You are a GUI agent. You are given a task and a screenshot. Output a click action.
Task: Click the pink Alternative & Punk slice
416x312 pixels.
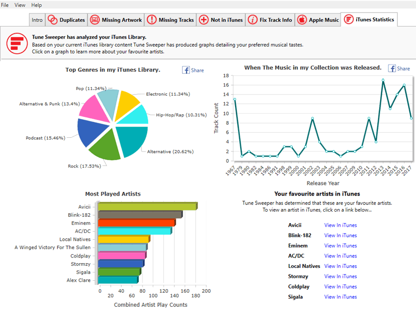pyautogui.click(x=94, y=109)
